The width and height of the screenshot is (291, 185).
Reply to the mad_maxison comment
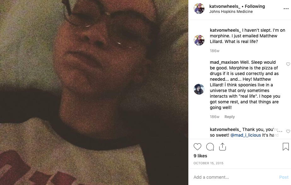pos(230,117)
